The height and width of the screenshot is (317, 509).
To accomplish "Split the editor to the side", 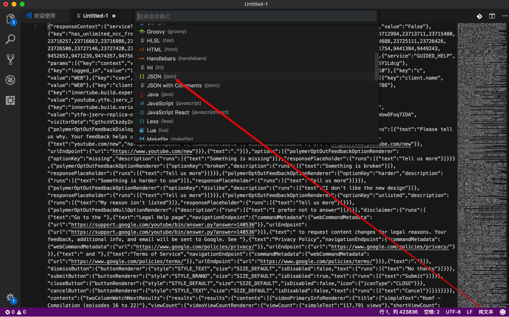I will point(492,16).
